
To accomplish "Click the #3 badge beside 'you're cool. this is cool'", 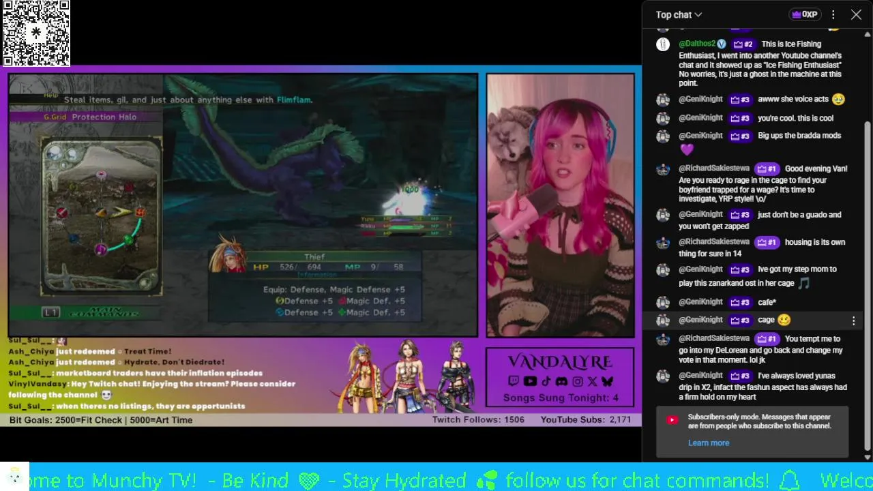I will pyautogui.click(x=740, y=118).
